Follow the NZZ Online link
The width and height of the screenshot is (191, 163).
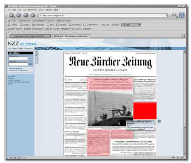[12, 48]
